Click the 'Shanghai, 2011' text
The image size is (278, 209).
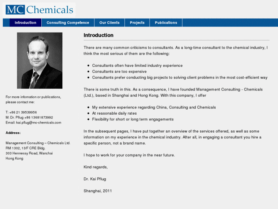coord(98,191)
